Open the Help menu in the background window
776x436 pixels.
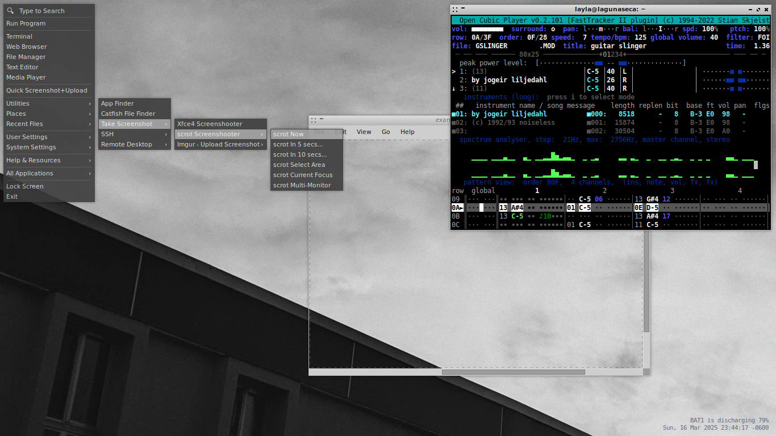tap(407, 132)
